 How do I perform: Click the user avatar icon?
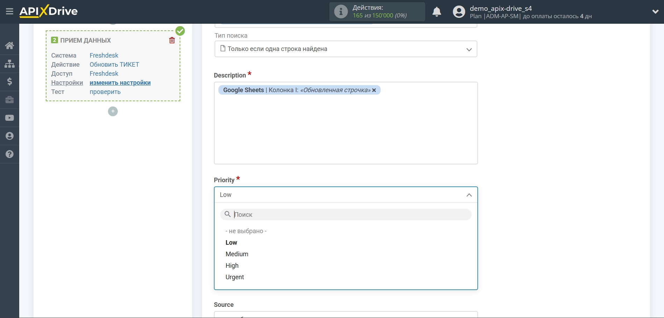click(x=459, y=12)
